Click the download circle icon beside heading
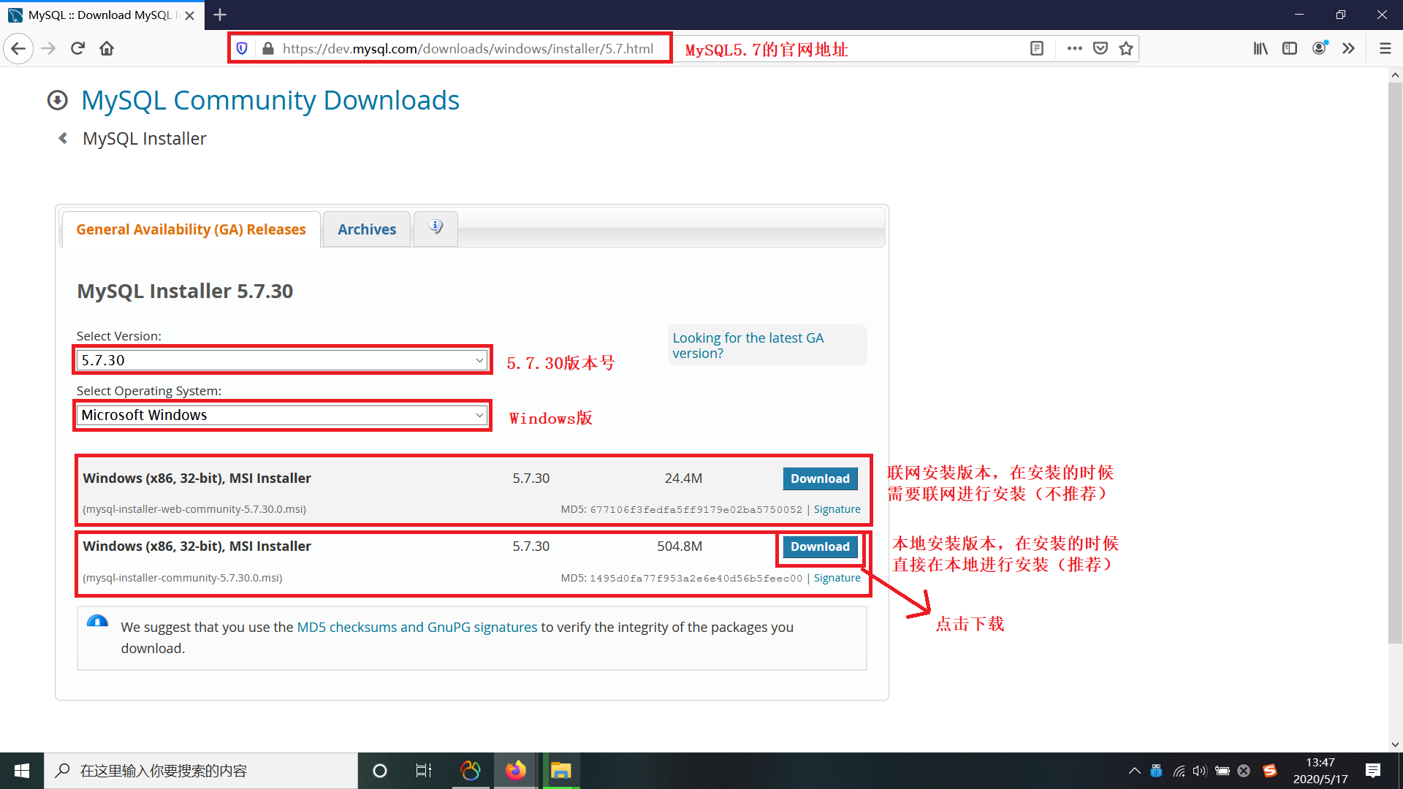 point(58,100)
